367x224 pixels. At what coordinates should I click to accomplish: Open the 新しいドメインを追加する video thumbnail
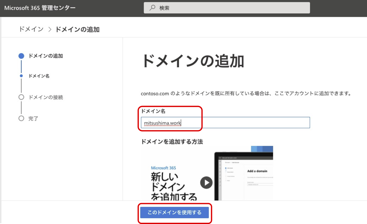tap(207, 173)
